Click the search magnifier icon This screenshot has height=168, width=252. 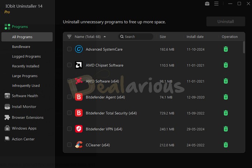pyautogui.click(x=122, y=37)
